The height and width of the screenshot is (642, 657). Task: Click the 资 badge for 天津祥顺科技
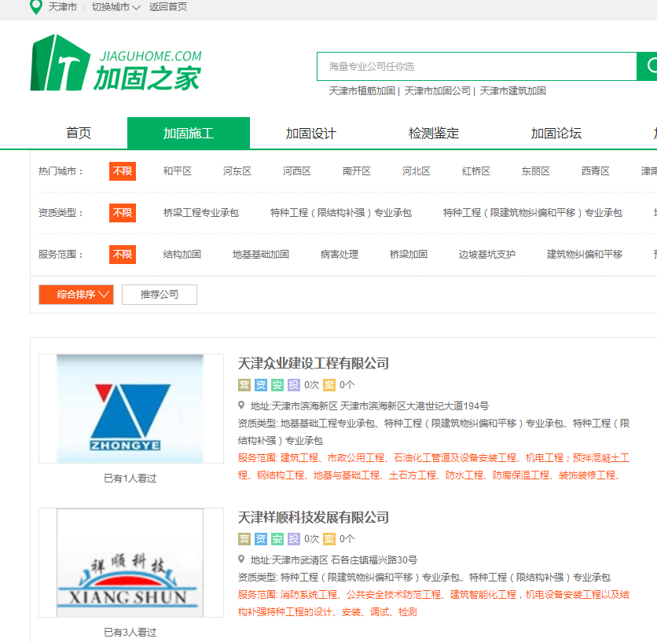click(261, 539)
